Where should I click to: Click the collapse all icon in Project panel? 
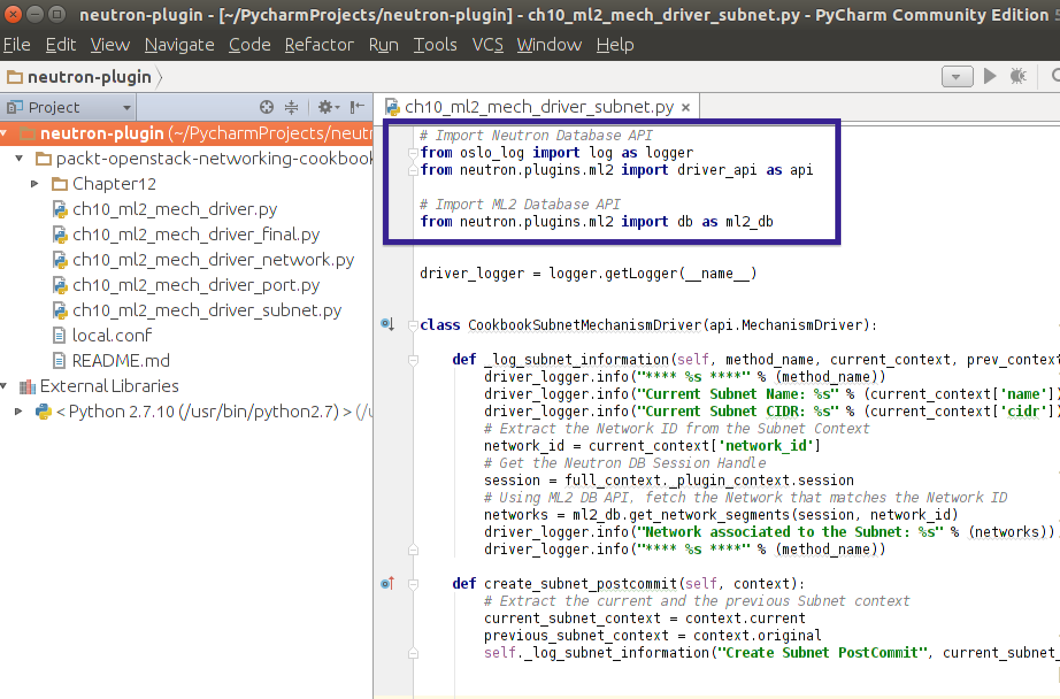[x=291, y=107]
